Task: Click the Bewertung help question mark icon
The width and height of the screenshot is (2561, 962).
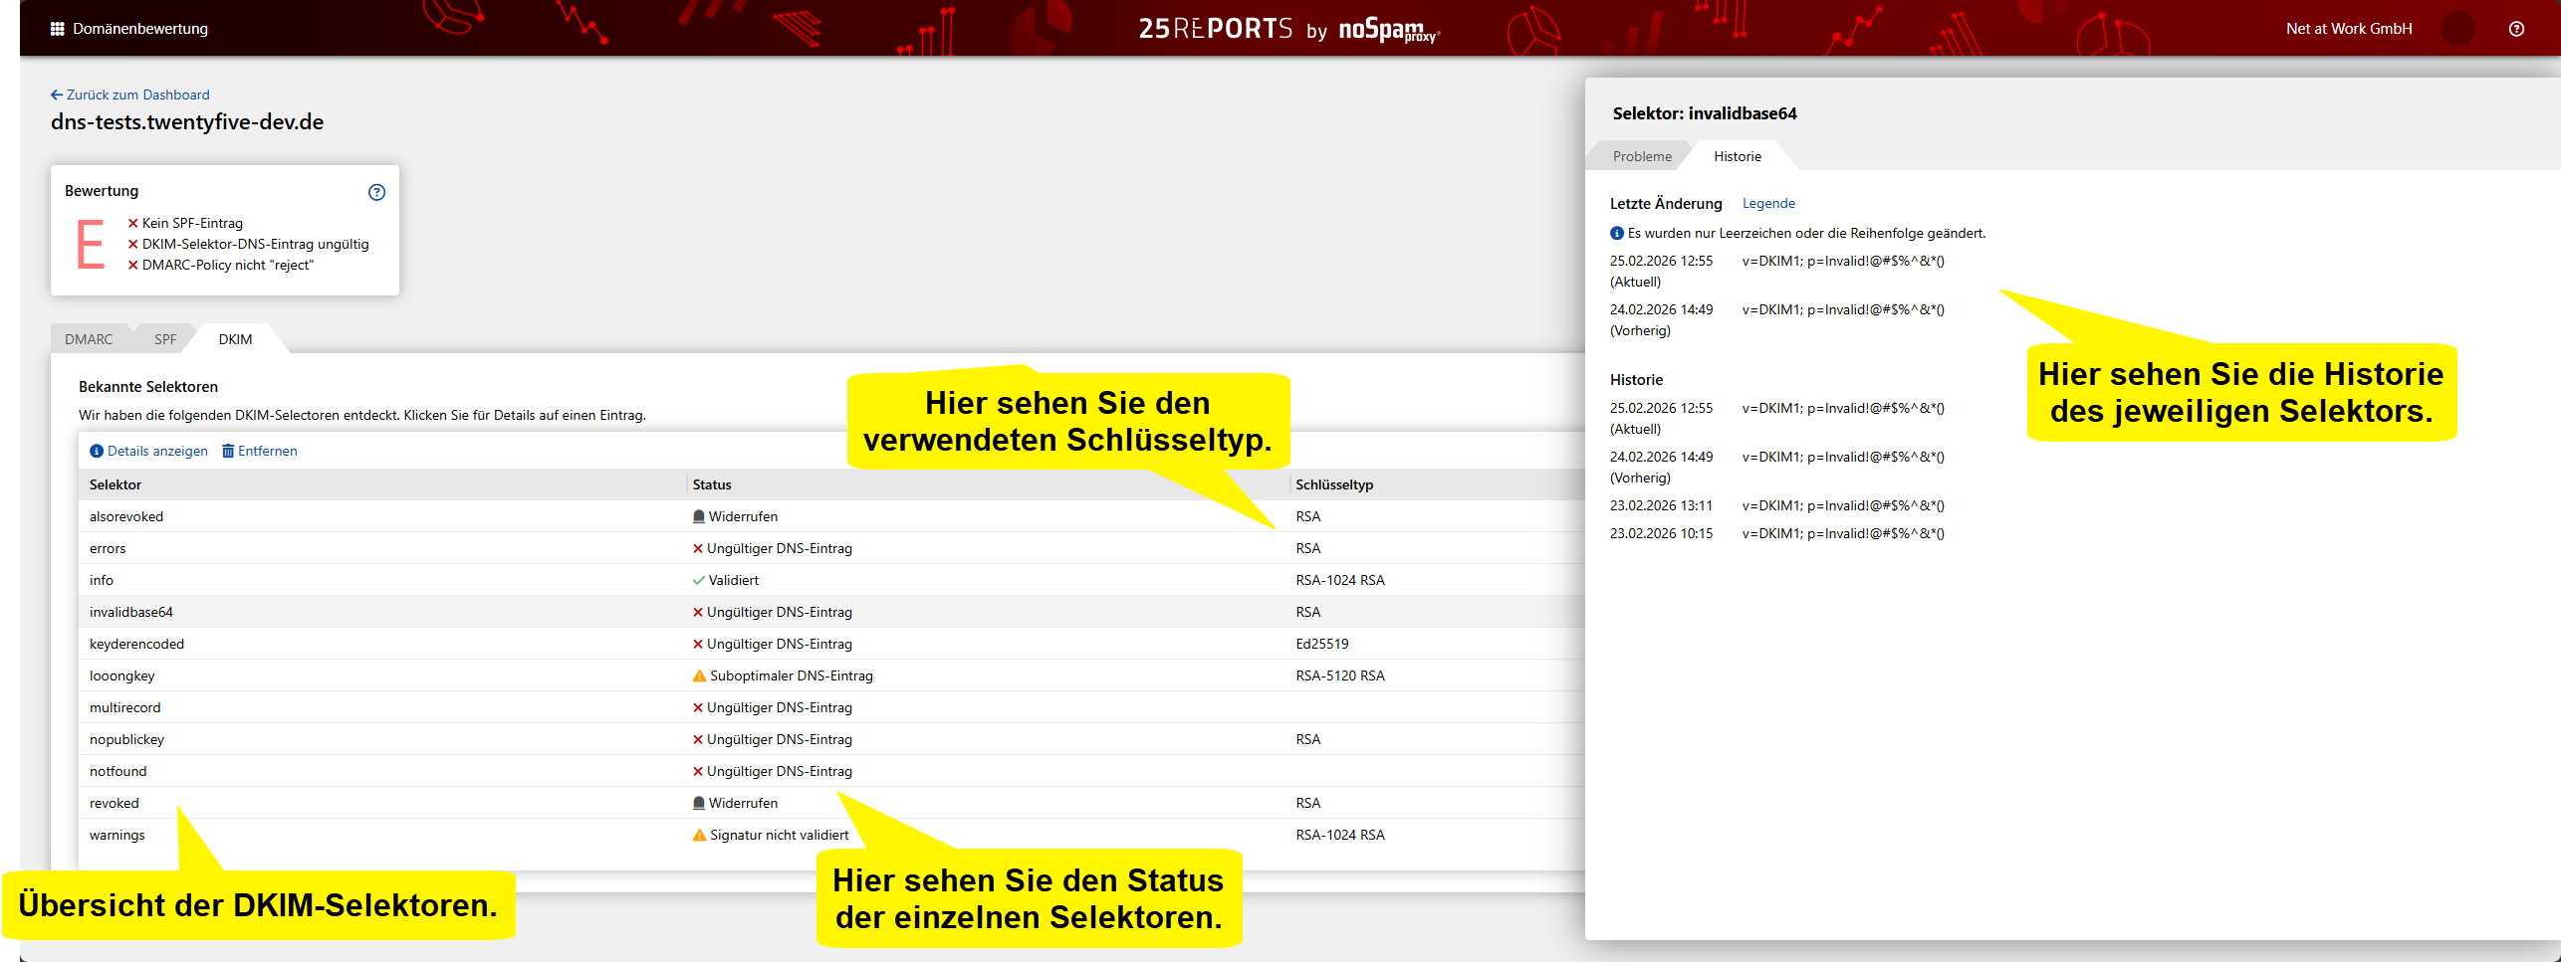Action: [x=376, y=192]
